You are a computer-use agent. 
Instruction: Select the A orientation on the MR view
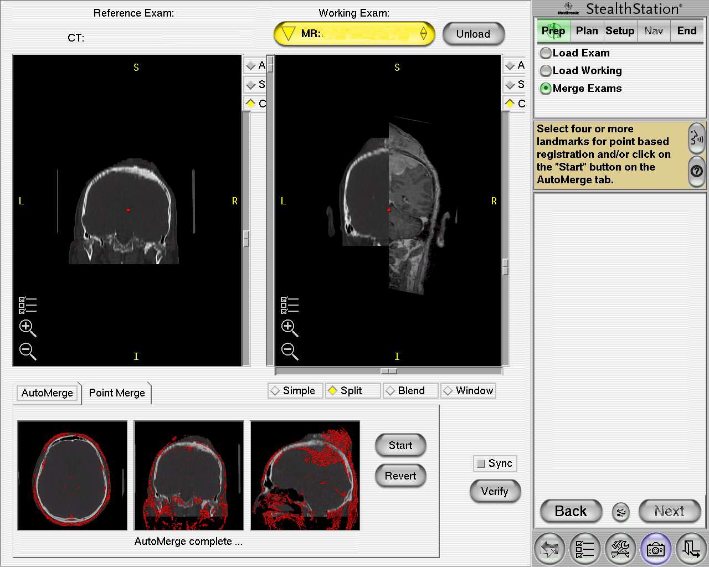click(510, 65)
